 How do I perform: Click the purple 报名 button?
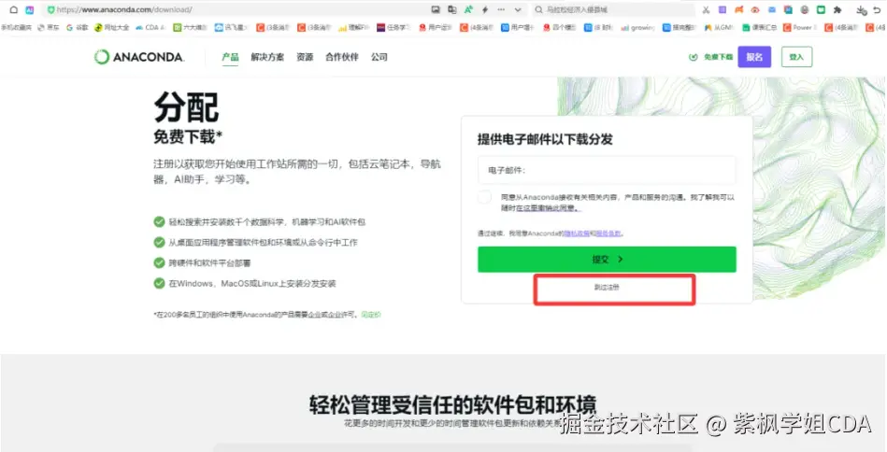[754, 57]
